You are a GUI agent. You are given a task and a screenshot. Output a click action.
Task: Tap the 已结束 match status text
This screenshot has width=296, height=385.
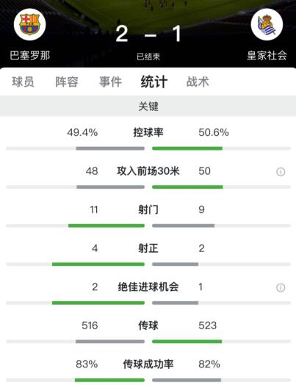(x=148, y=57)
